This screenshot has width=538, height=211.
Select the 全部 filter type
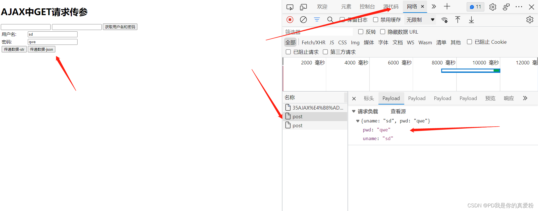[x=290, y=42]
